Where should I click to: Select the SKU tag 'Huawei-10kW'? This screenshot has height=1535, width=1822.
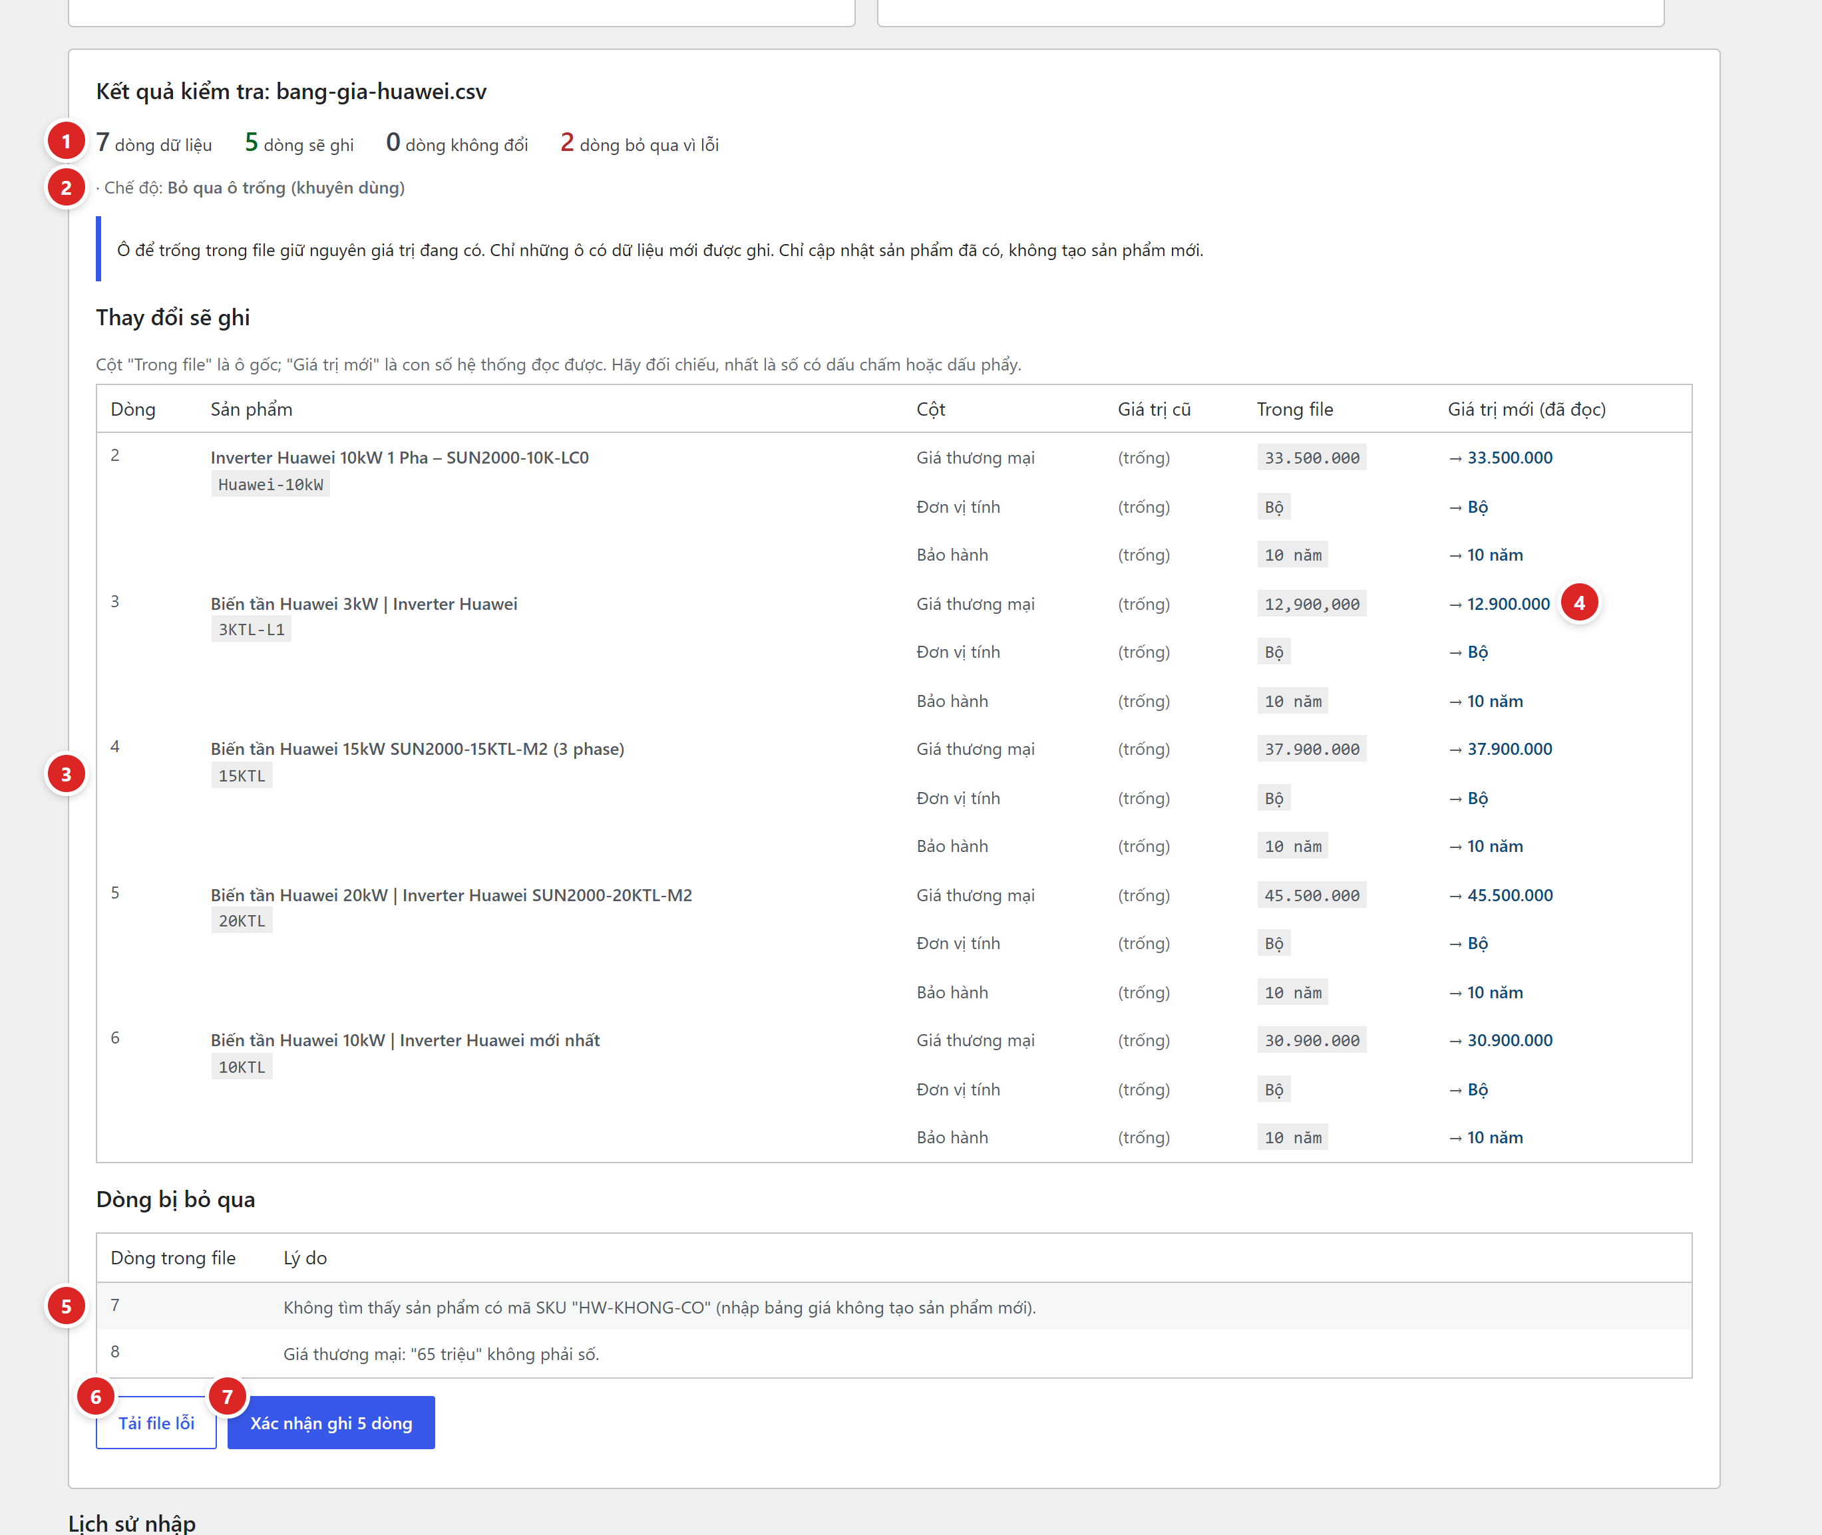270,485
